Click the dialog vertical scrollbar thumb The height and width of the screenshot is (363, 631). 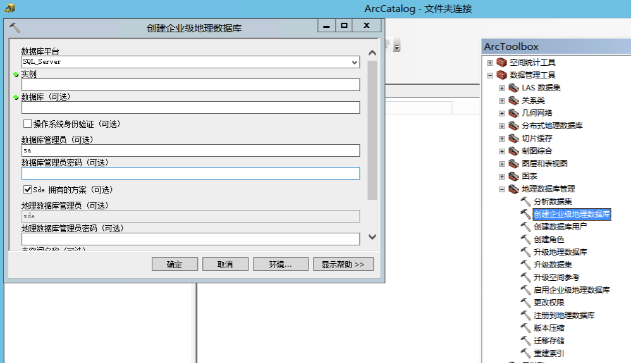point(372,130)
